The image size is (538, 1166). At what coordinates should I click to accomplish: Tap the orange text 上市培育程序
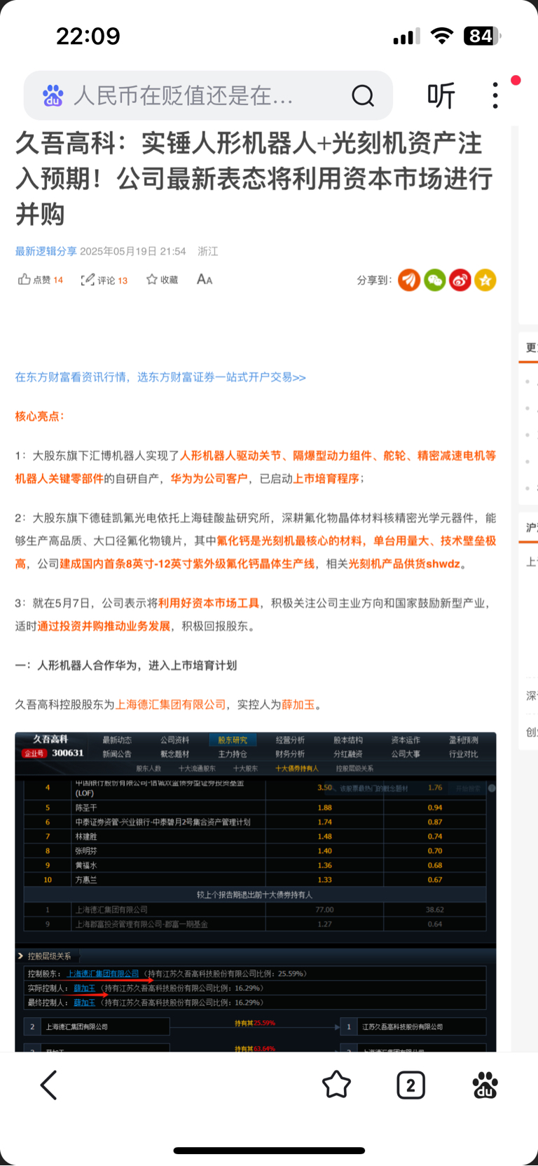(326, 479)
